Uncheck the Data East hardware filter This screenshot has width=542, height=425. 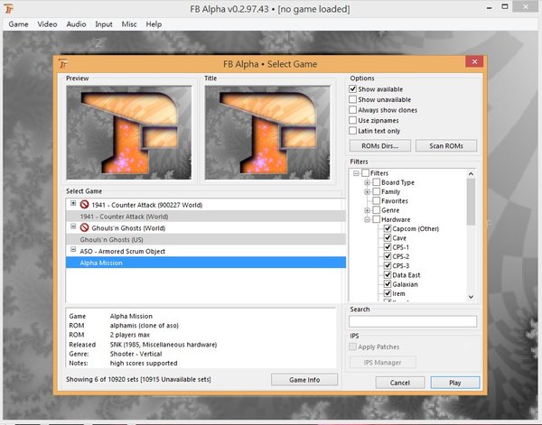tap(388, 275)
